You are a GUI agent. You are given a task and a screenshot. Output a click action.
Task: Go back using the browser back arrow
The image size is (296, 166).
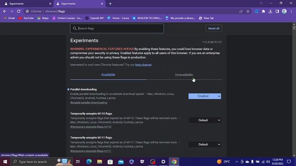5,11
